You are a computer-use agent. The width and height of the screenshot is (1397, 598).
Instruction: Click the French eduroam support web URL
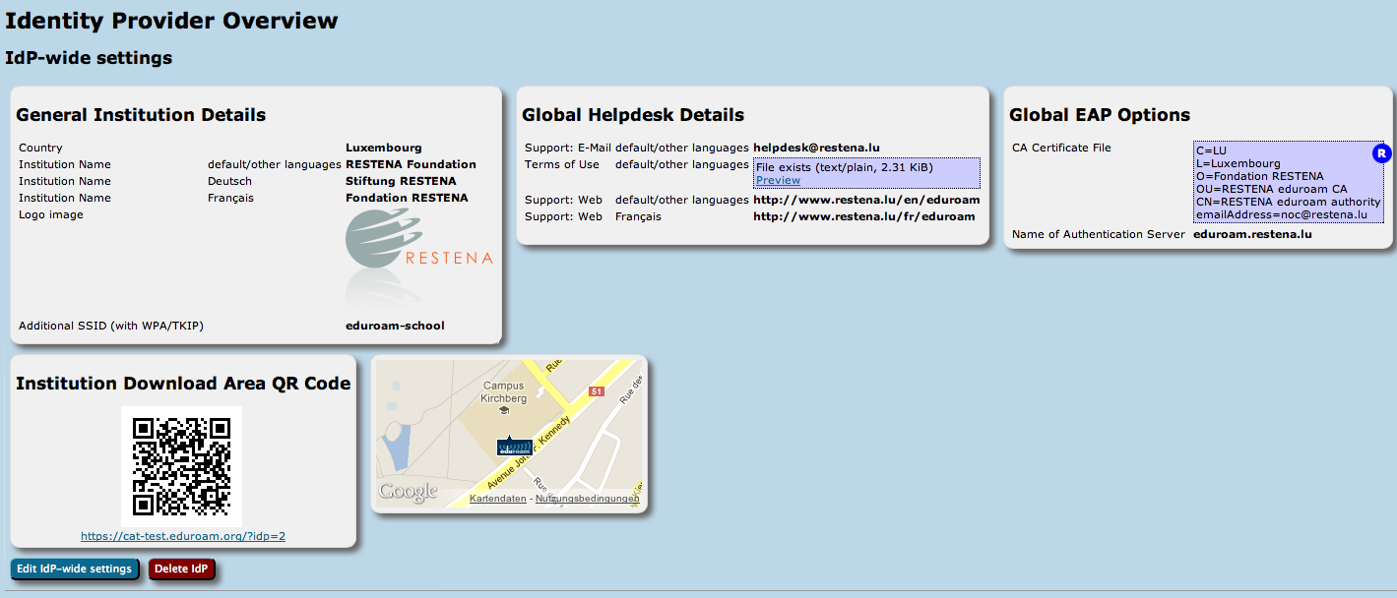(x=863, y=216)
